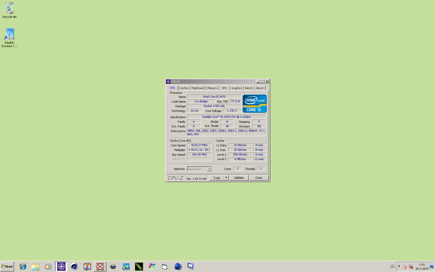
Task: Click the Bus Speed value 106.96 MHz
Action: tap(199, 154)
